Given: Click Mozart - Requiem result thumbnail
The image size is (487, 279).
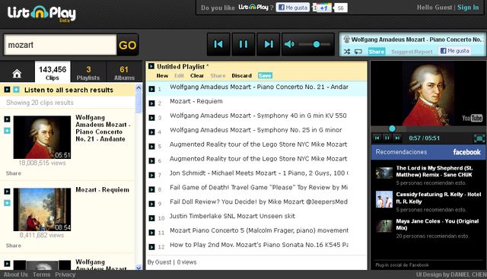Looking at the screenshot, I should (x=42, y=210).
